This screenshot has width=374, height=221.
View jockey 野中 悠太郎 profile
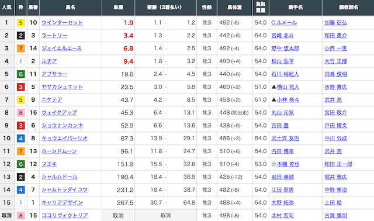tap(285, 49)
